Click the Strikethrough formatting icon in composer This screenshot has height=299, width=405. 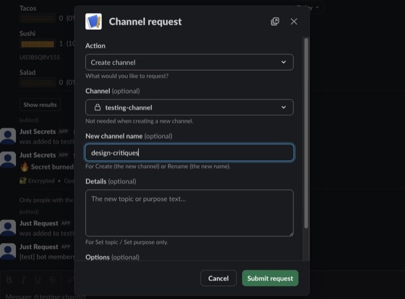(x=53, y=280)
